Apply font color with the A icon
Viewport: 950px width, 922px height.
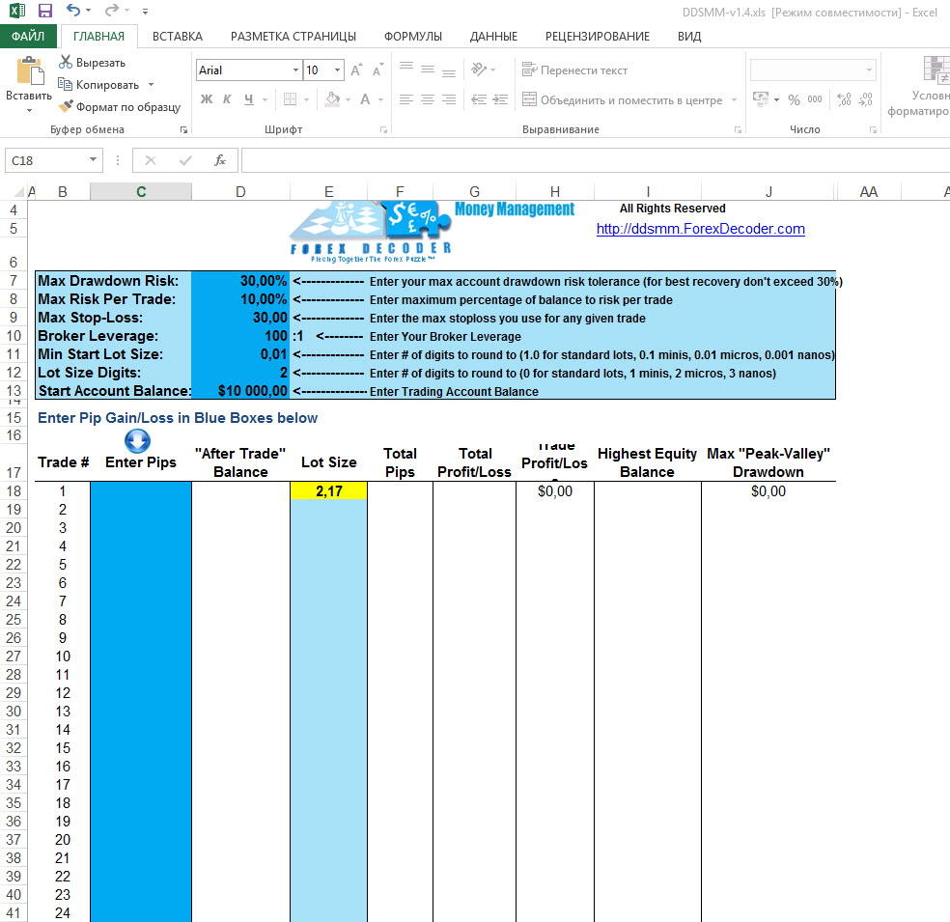pos(365,98)
